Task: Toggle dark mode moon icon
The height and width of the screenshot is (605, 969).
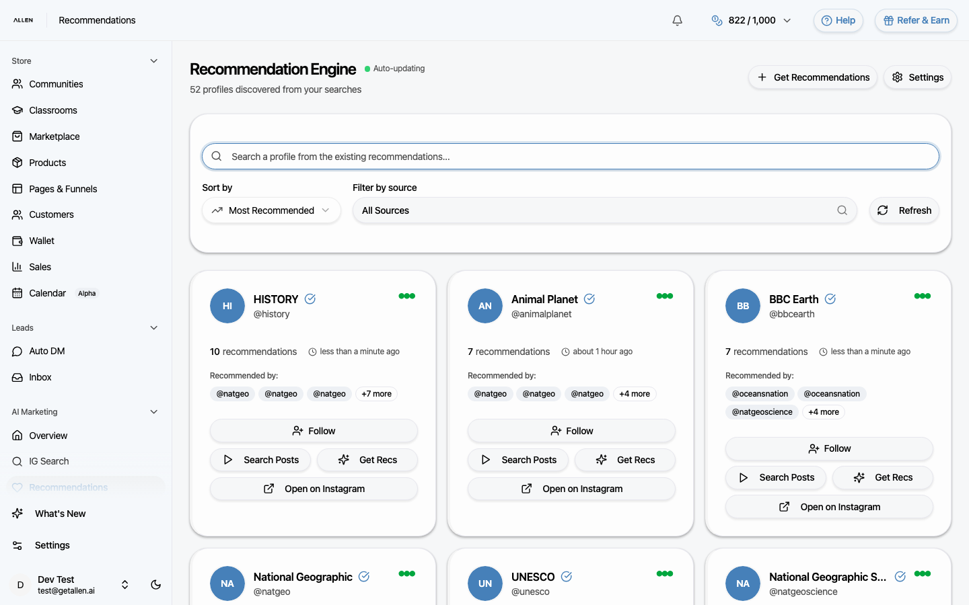Action: click(x=155, y=585)
